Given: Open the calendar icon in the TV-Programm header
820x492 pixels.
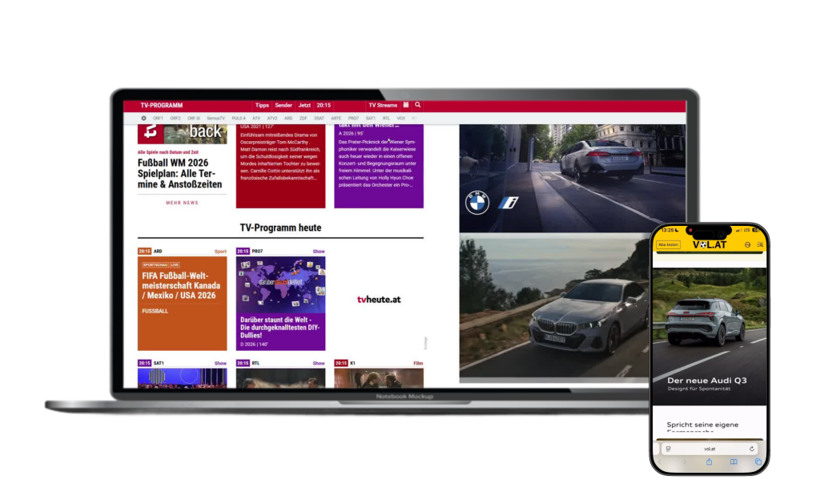Looking at the screenshot, I should pos(406,105).
